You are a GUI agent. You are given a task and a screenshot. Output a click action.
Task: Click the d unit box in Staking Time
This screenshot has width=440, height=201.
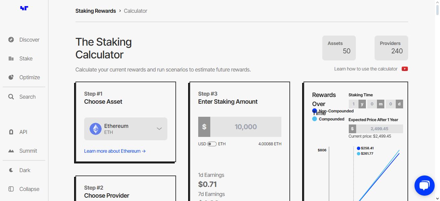tap(399, 104)
